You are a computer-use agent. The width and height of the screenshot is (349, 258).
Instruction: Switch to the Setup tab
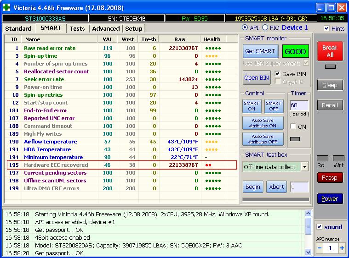(x=133, y=28)
